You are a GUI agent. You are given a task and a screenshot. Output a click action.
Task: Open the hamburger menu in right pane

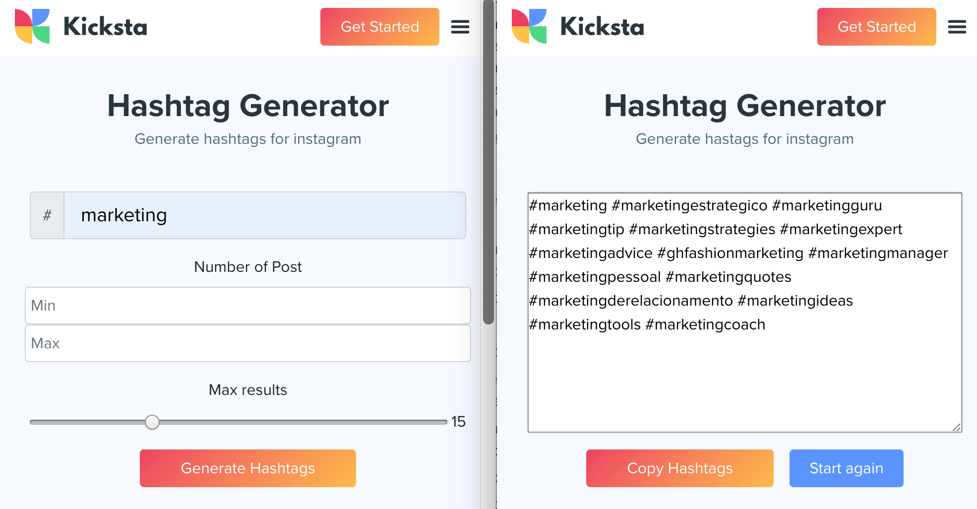tap(957, 27)
